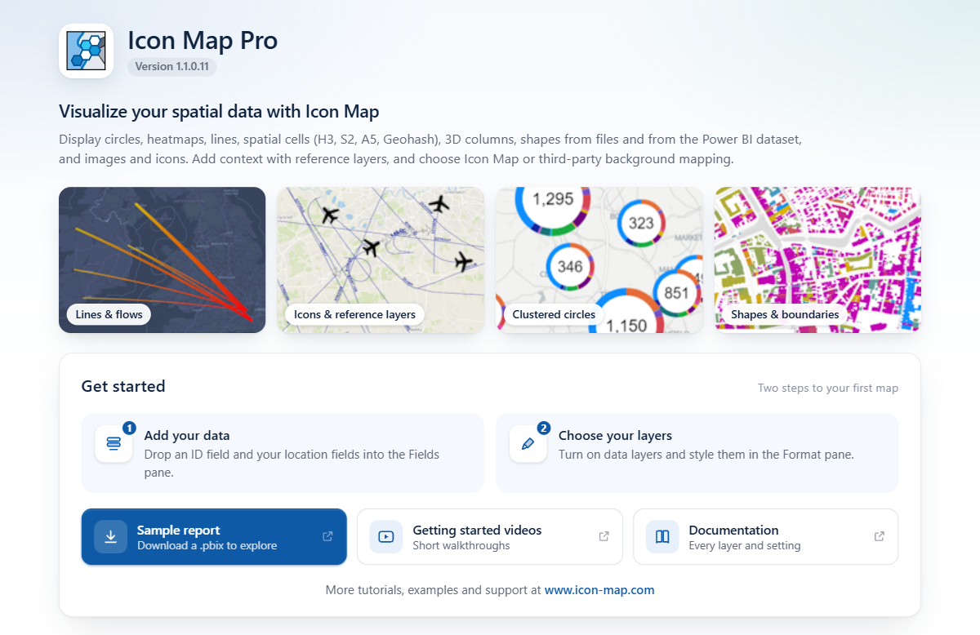Click the 'Every layer and setting' subtitle
Image resolution: width=980 pixels, height=635 pixels.
click(745, 545)
